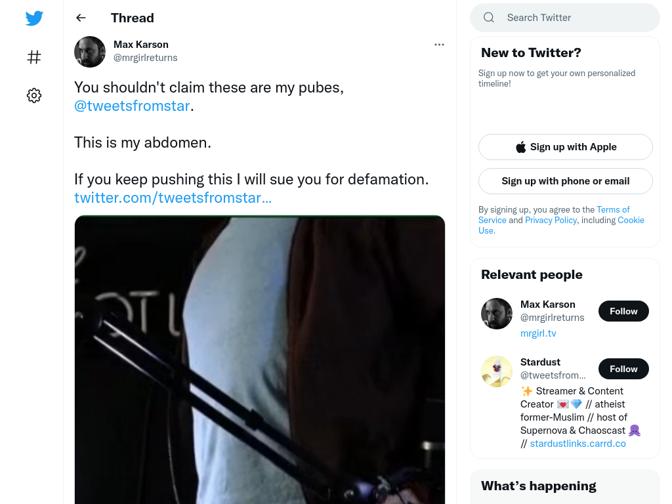This screenshot has height=504, width=672.
Task: Open Max Karson's avatar in Relevant people
Action: (497, 314)
